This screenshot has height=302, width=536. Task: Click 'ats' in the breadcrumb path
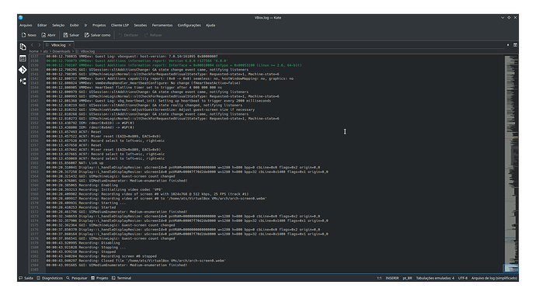pyautogui.click(x=45, y=51)
